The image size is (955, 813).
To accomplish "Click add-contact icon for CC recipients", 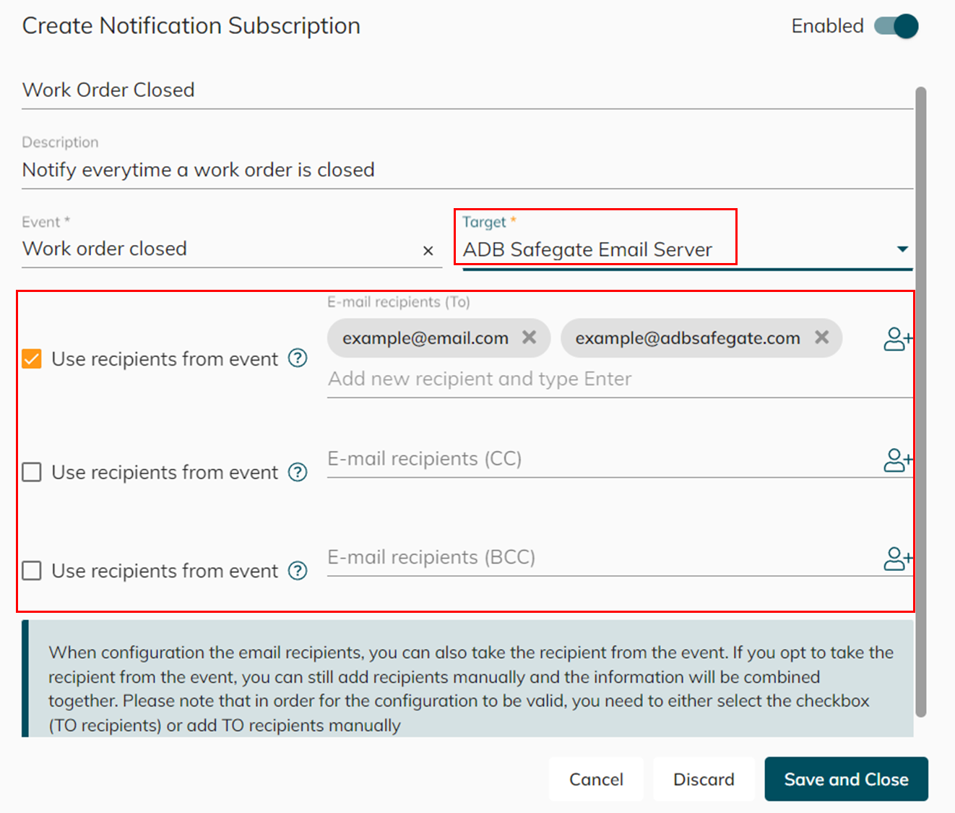I will (897, 460).
